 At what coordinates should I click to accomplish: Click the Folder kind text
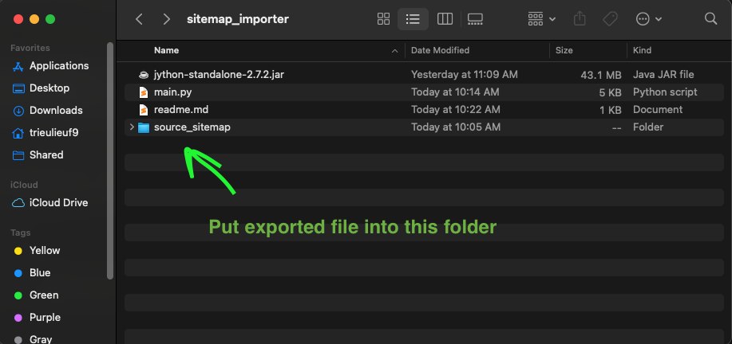[648, 127]
